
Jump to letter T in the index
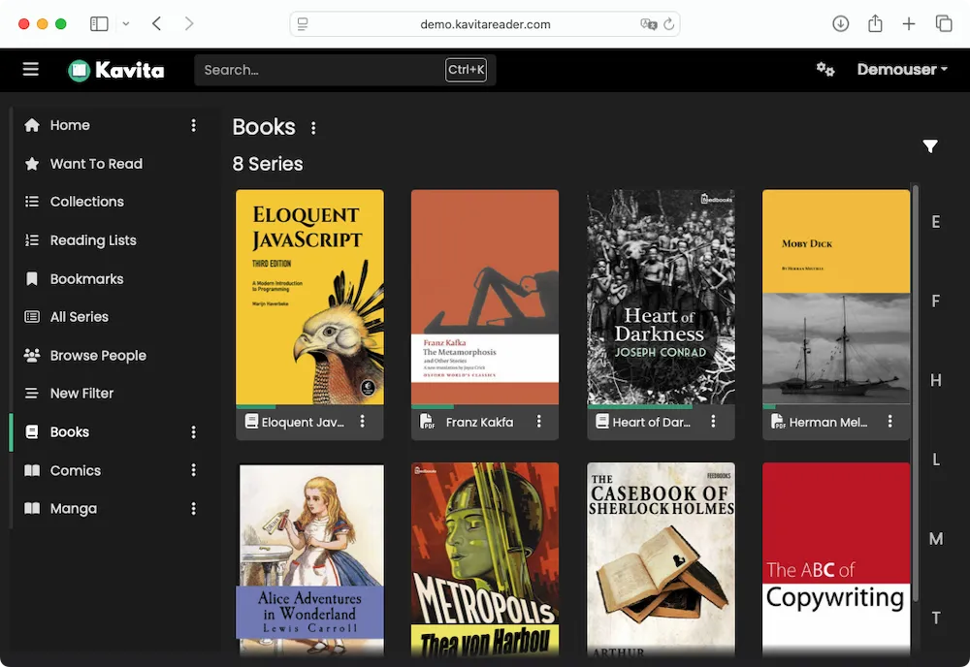(936, 619)
